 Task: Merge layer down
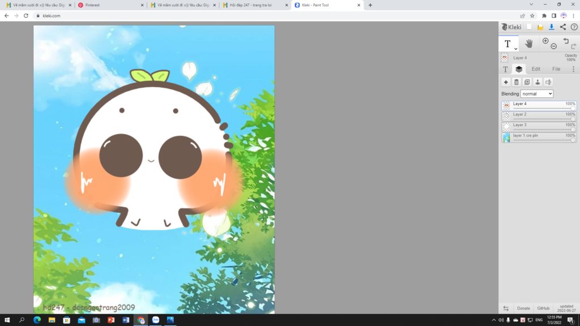(x=538, y=82)
